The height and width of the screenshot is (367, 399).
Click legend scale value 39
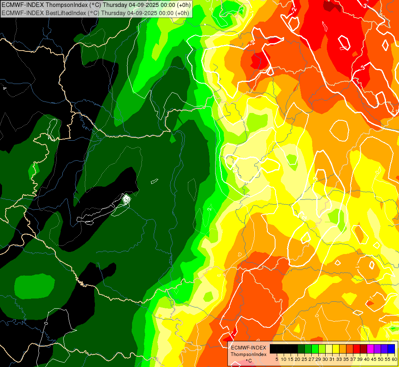360,359
